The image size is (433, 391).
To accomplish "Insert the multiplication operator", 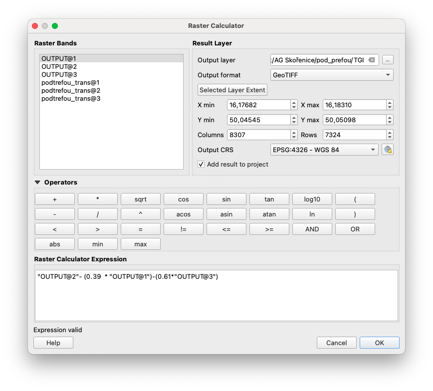I will (x=98, y=199).
